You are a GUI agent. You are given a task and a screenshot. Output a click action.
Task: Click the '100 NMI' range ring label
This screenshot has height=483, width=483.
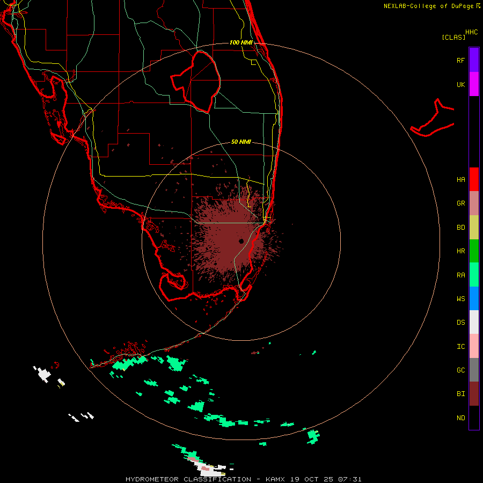(241, 42)
